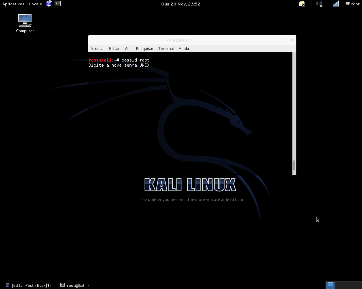Select the first workspace in switcher
362x289 pixels.
coord(330,285)
